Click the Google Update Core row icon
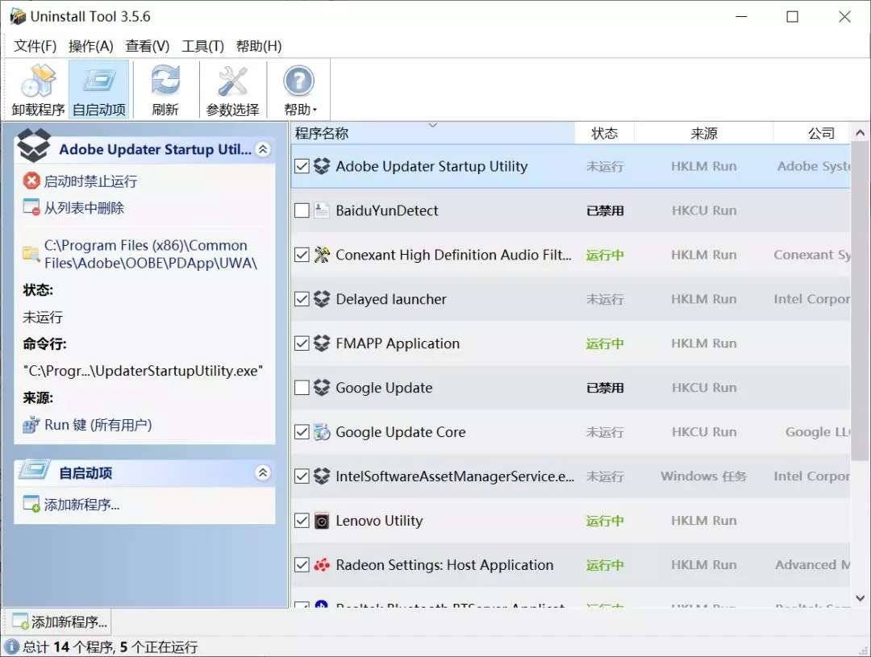 [322, 431]
